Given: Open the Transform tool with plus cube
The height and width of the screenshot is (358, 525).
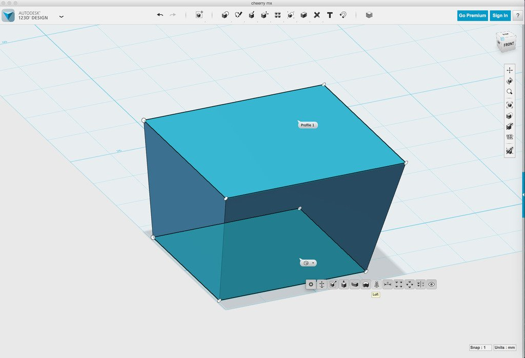Looking at the screenshot, I should [199, 15].
